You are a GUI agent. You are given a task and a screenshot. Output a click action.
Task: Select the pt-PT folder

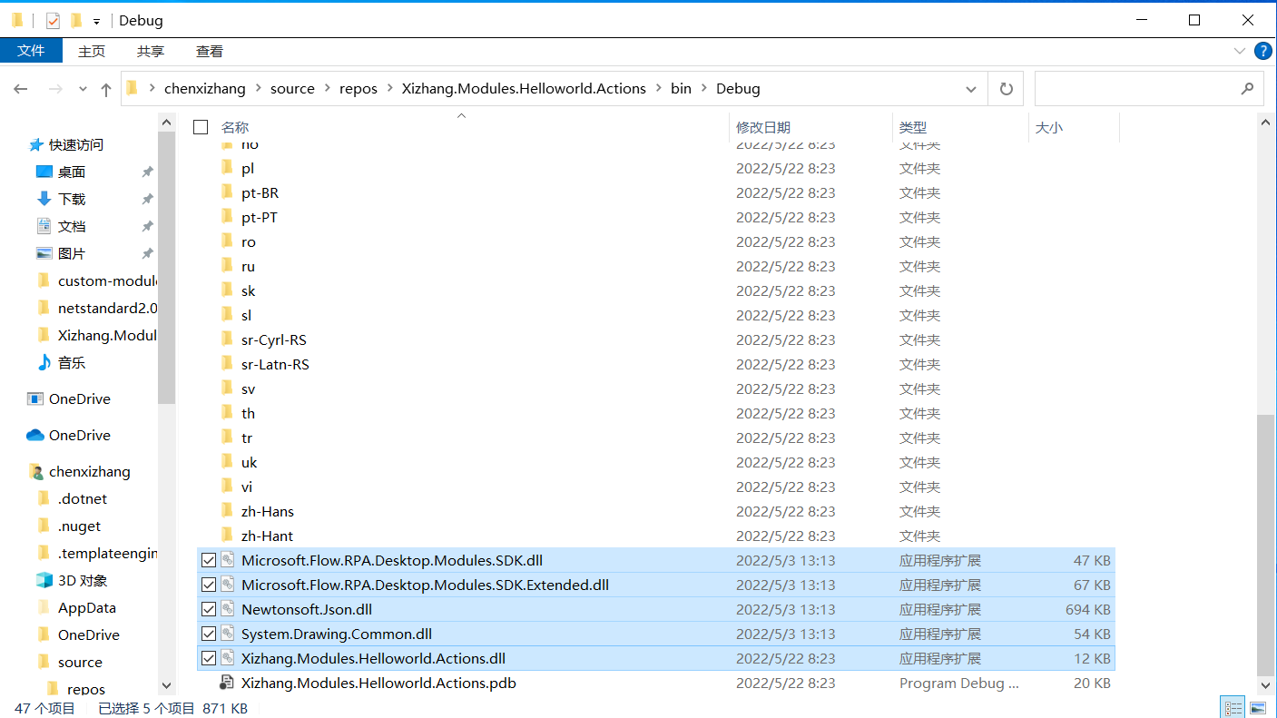click(260, 217)
